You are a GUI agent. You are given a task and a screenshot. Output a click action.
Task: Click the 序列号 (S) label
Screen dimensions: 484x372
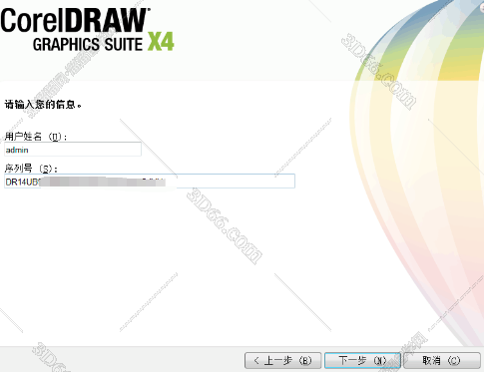coord(31,169)
